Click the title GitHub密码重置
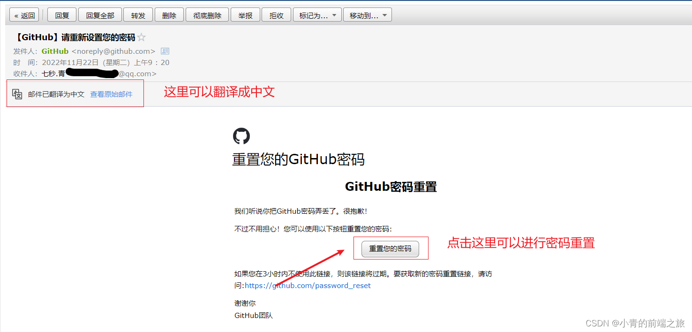 pos(391,187)
